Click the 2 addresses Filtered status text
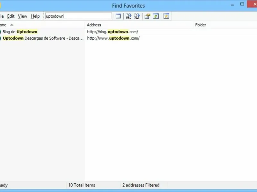This screenshot has height=192, width=257. pos(141,185)
